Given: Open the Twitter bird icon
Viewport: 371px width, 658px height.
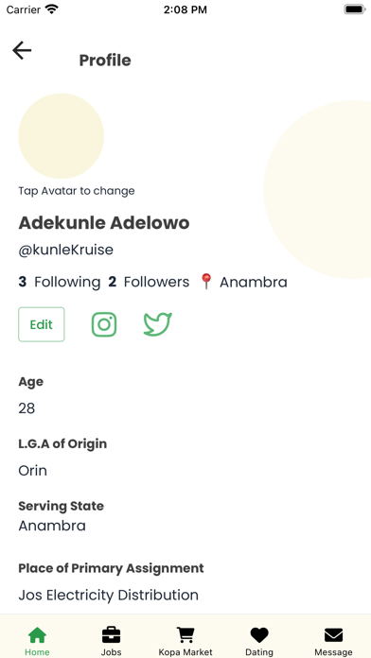Looking at the screenshot, I should coord(157,324).
